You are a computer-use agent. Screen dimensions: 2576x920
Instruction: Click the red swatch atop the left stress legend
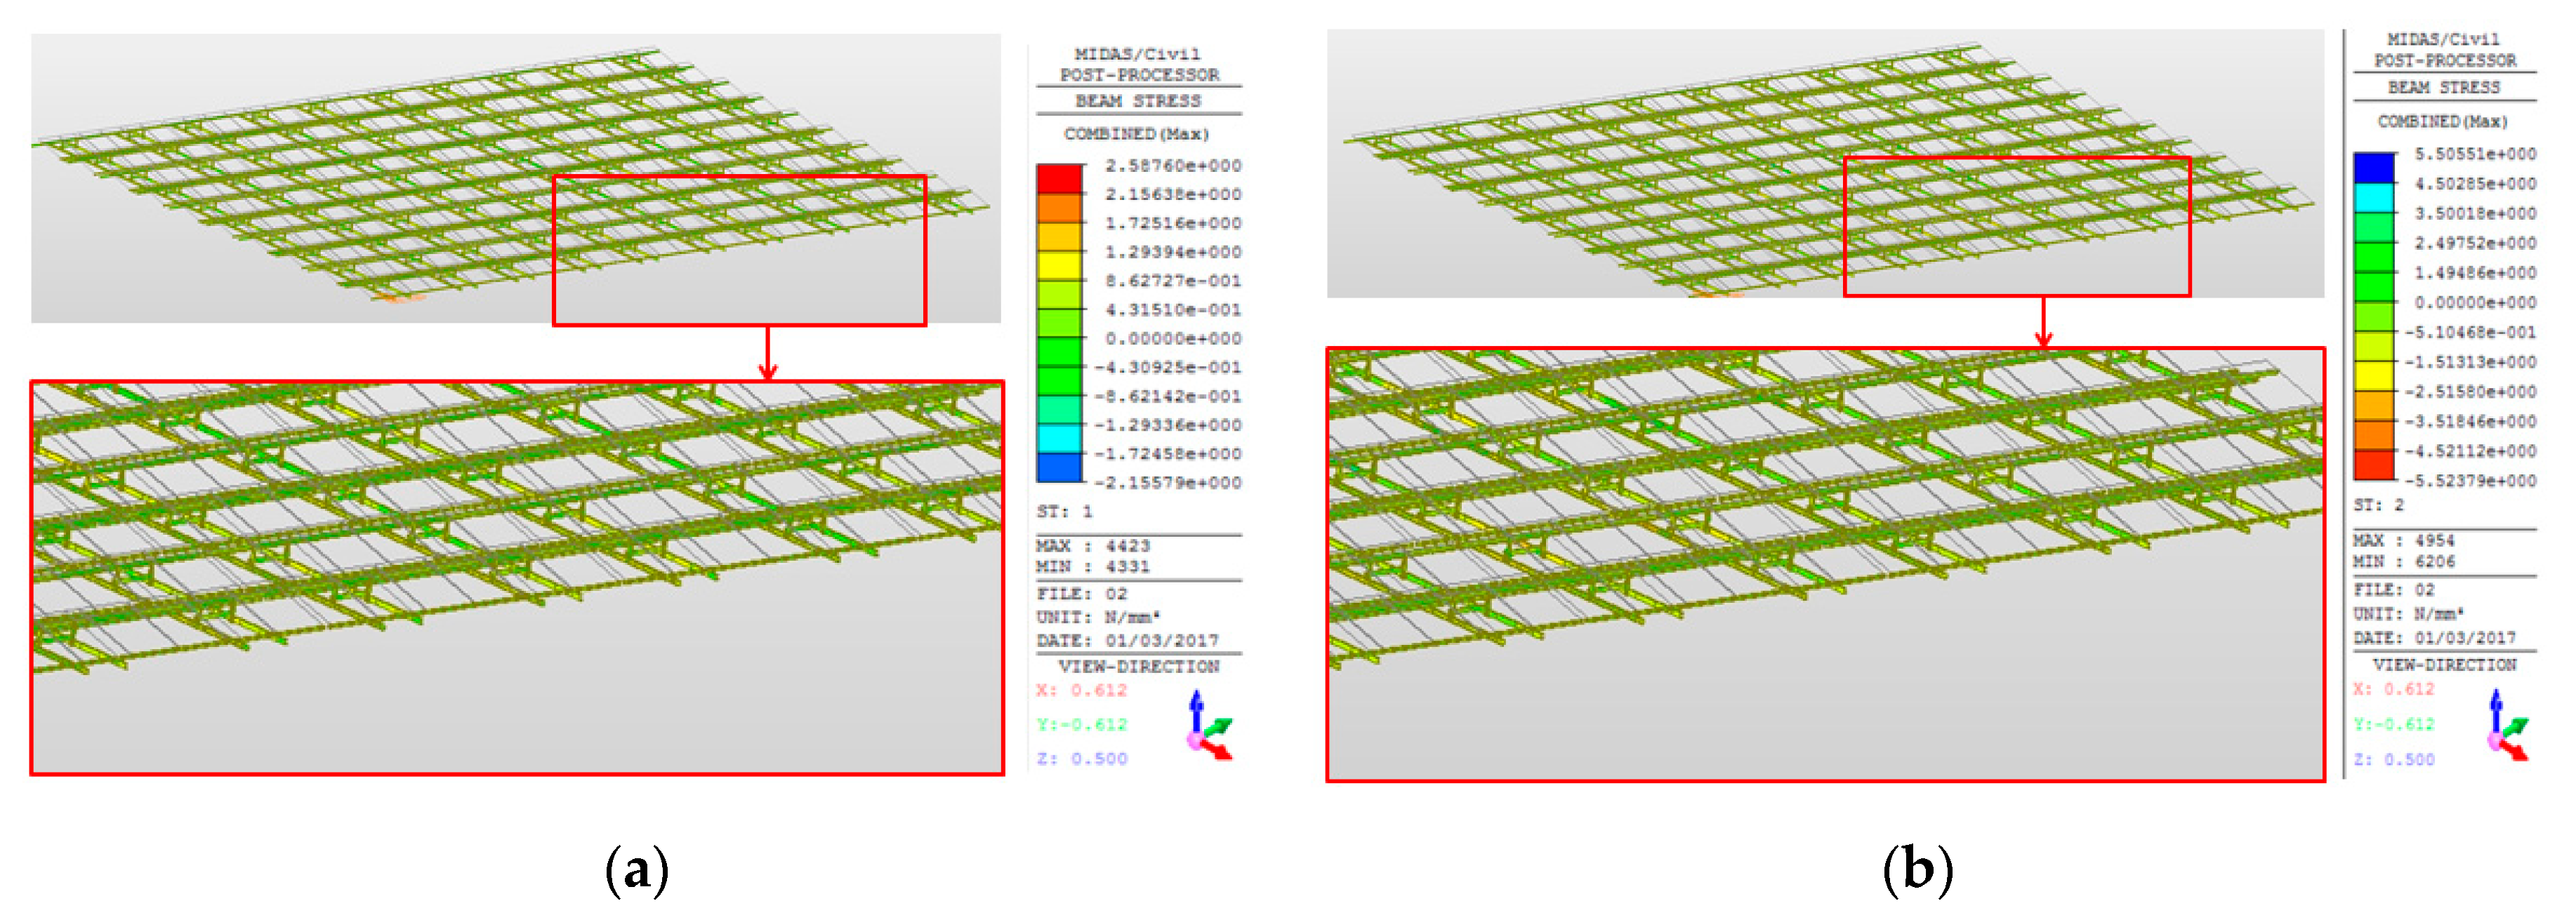point(1059,179)
